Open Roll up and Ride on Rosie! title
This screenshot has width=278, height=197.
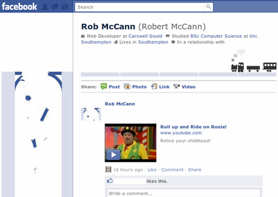(194, 127)
